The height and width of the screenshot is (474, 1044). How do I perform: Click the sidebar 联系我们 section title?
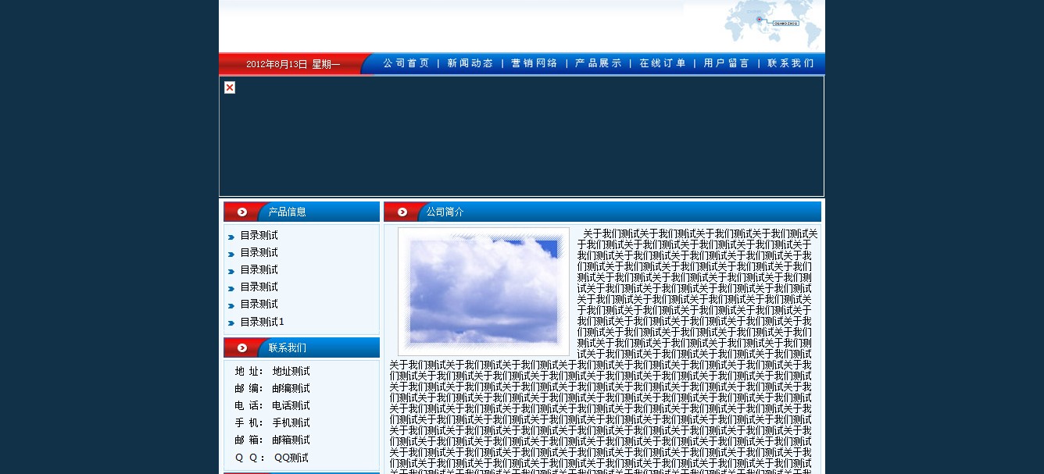click(288, 347)
